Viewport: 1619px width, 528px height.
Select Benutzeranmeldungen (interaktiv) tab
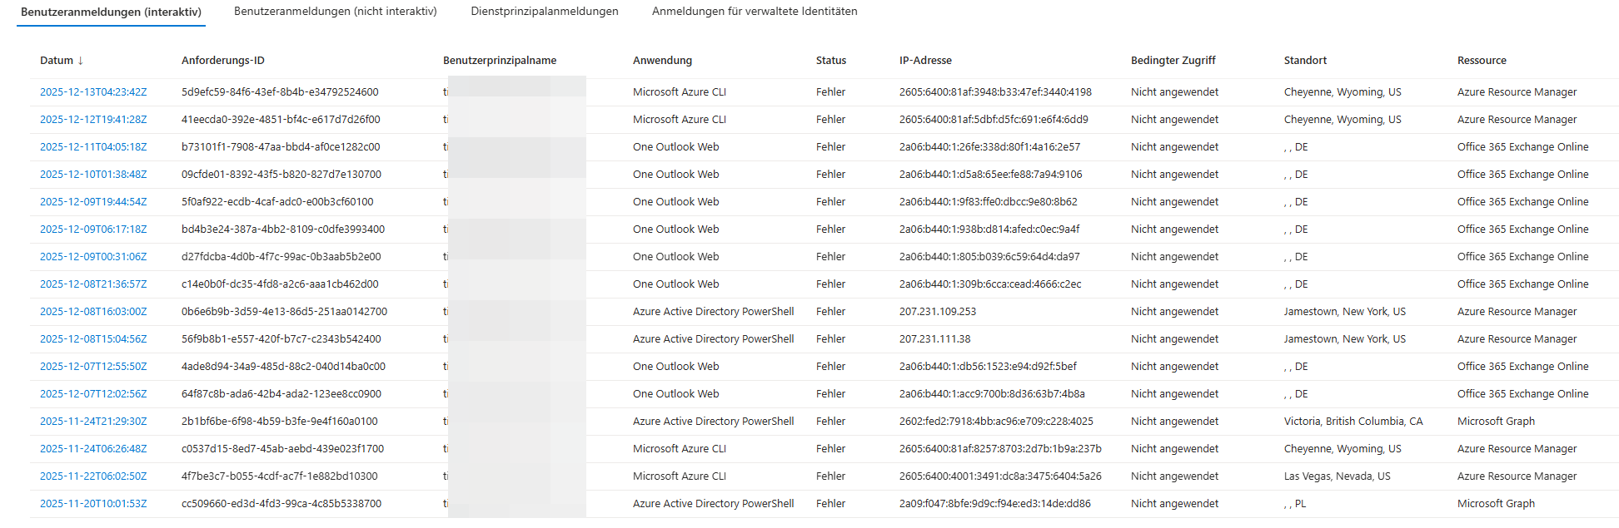(111, 12)
